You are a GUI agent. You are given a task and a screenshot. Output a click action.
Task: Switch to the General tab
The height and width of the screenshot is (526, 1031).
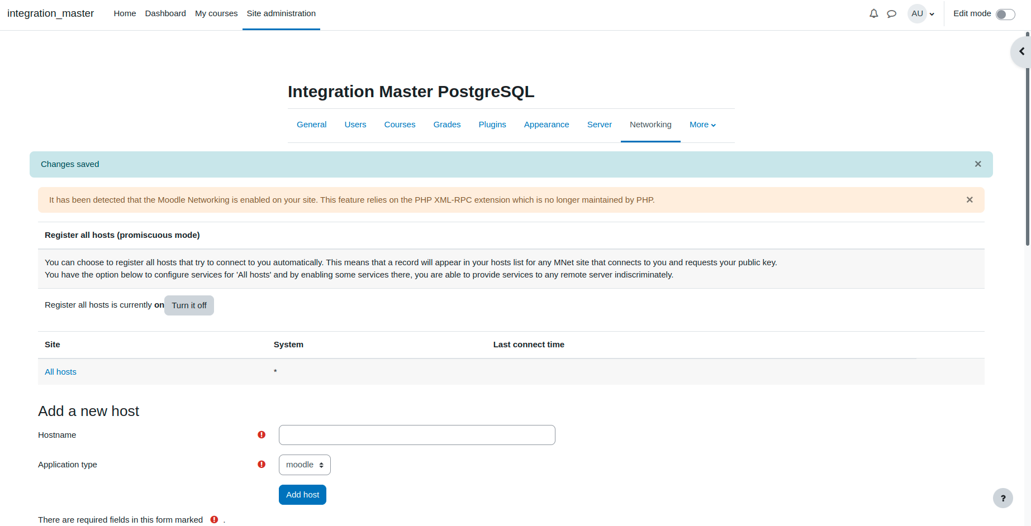pos(311,125)
